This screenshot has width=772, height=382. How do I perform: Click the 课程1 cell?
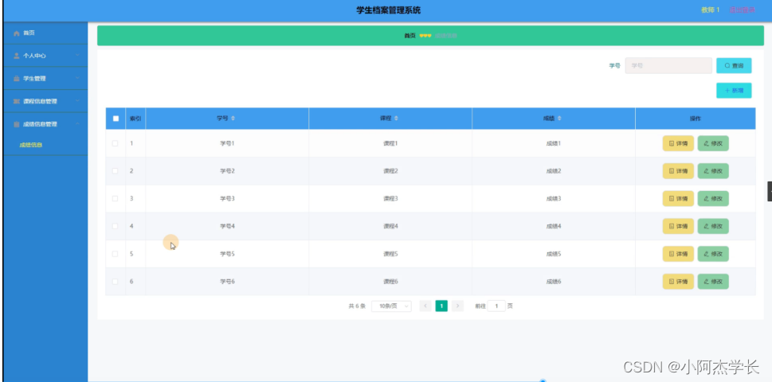[390, 143]
